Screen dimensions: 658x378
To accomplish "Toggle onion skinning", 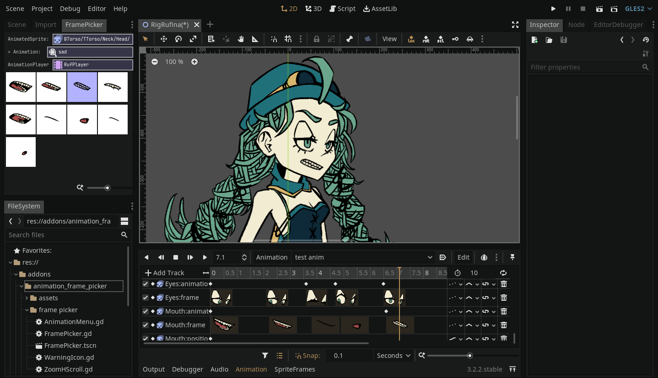I will point(484,257).
